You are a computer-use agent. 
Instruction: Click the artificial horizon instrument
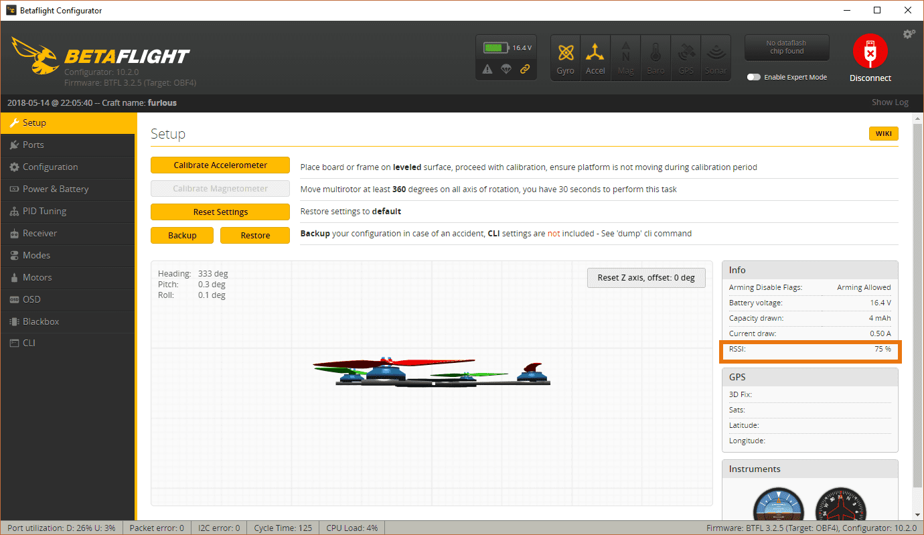[779, 505]
